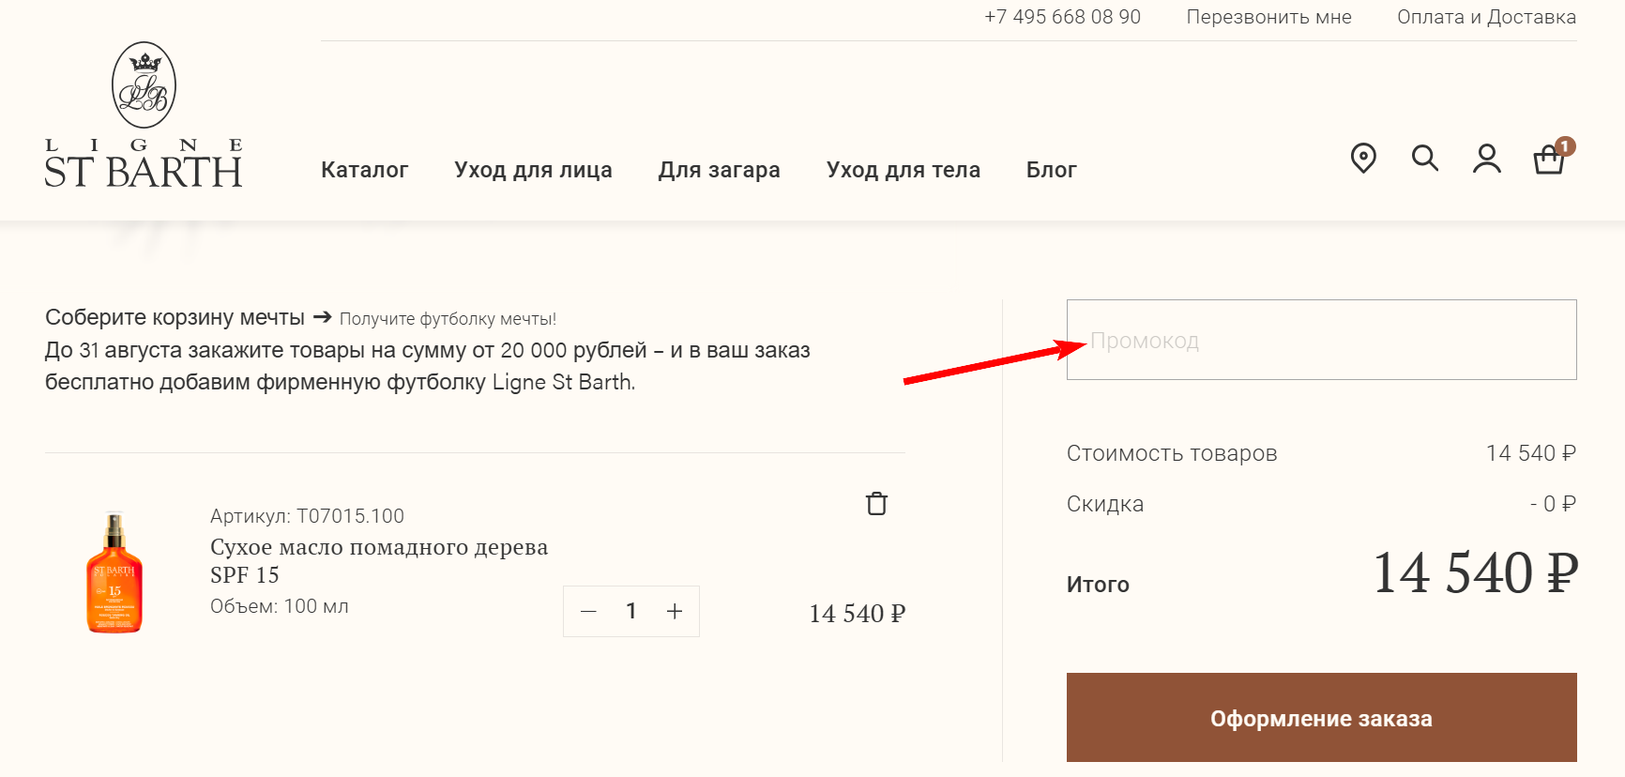The width and height of the screenshot is (1625, 777).
Task: Click the Оформление заказа button
Action: click(1321, 718)
